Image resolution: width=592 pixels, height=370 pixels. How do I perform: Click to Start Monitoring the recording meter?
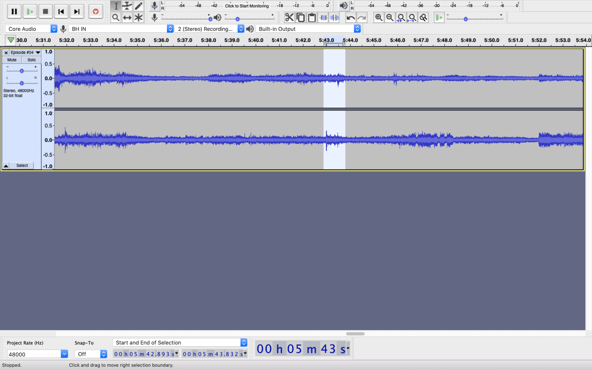click(247, 6)
